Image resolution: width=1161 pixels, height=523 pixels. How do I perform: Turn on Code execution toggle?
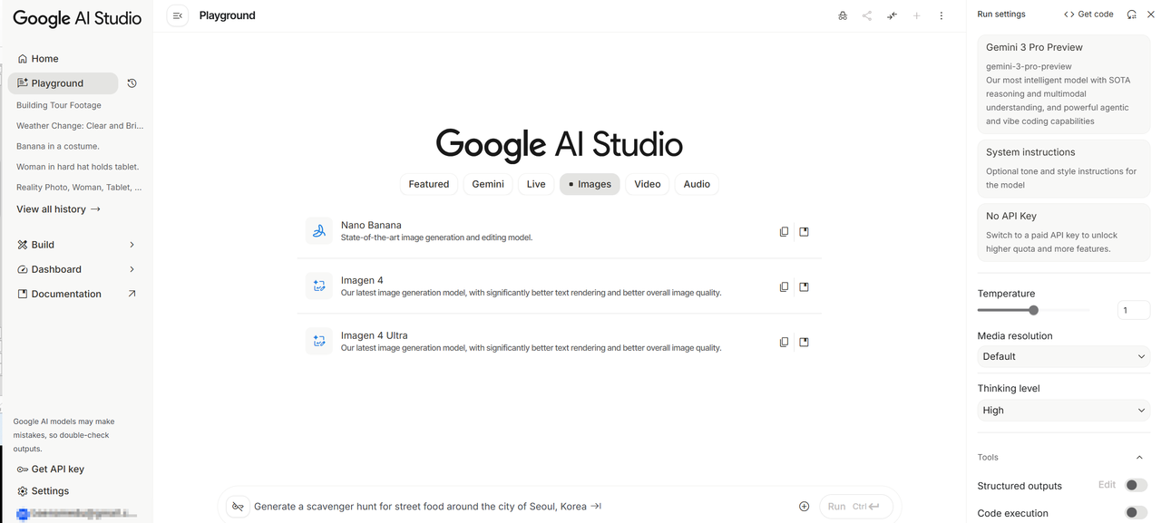click(1136, 513)
